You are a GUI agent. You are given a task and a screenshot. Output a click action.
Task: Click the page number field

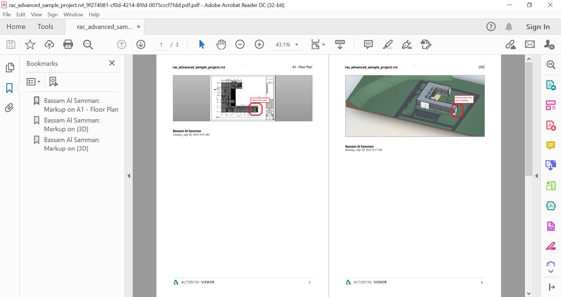(x=161, y=44)
